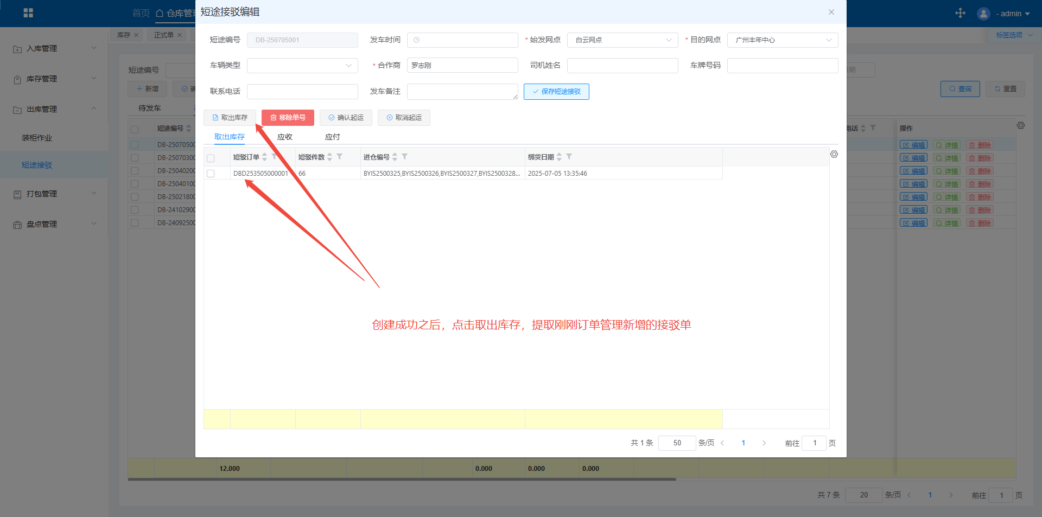Click the red 移除单号 button
Image resolution: width=1042 pixels, height=517 pixels.
tap(288, 118)
